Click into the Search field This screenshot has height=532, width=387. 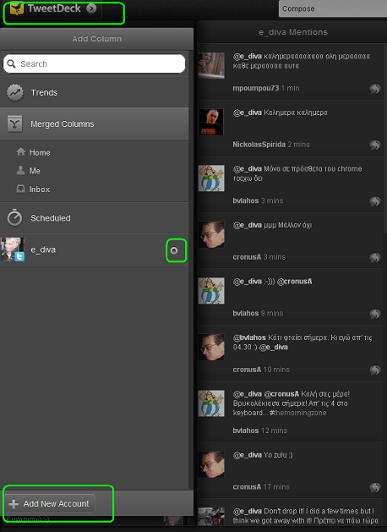coord(94,63)
